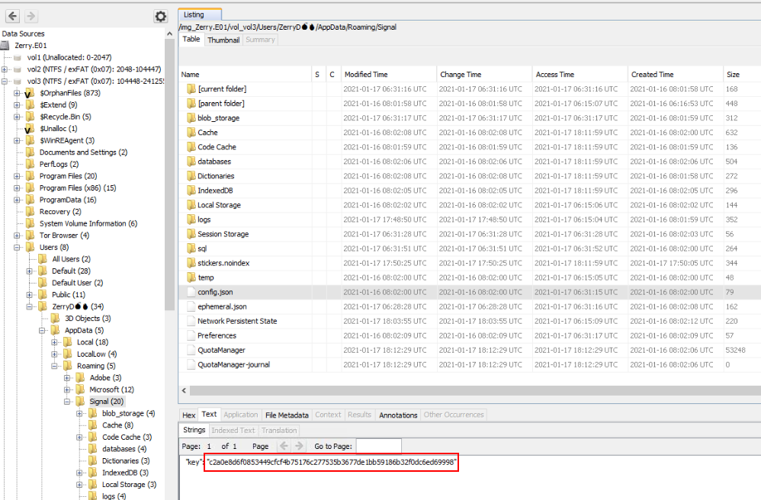Expand the Program Files (20) node

18,176
